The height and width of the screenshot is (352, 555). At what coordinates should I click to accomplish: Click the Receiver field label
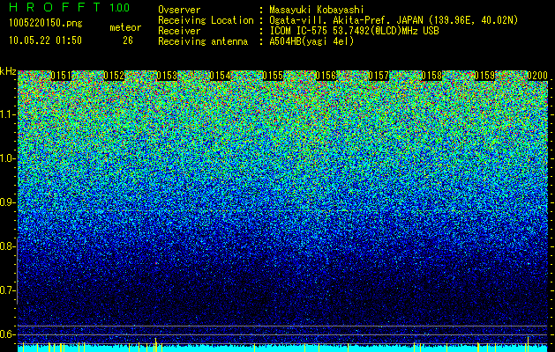coord(179,31)
